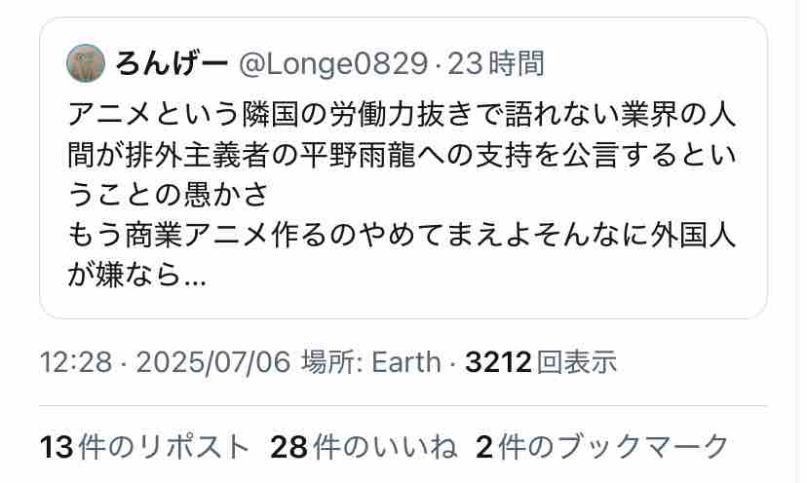Click the quoted line mentioning 平野雨龍
This screenshot has height=483, width=807.
(x=402, y=155)
